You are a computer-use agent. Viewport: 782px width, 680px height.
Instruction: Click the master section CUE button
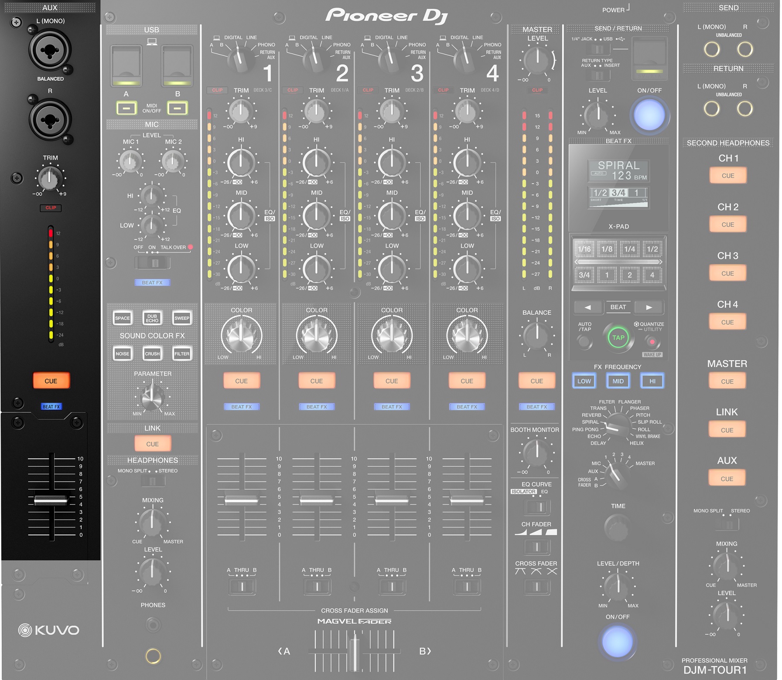(x=537, y=381)
